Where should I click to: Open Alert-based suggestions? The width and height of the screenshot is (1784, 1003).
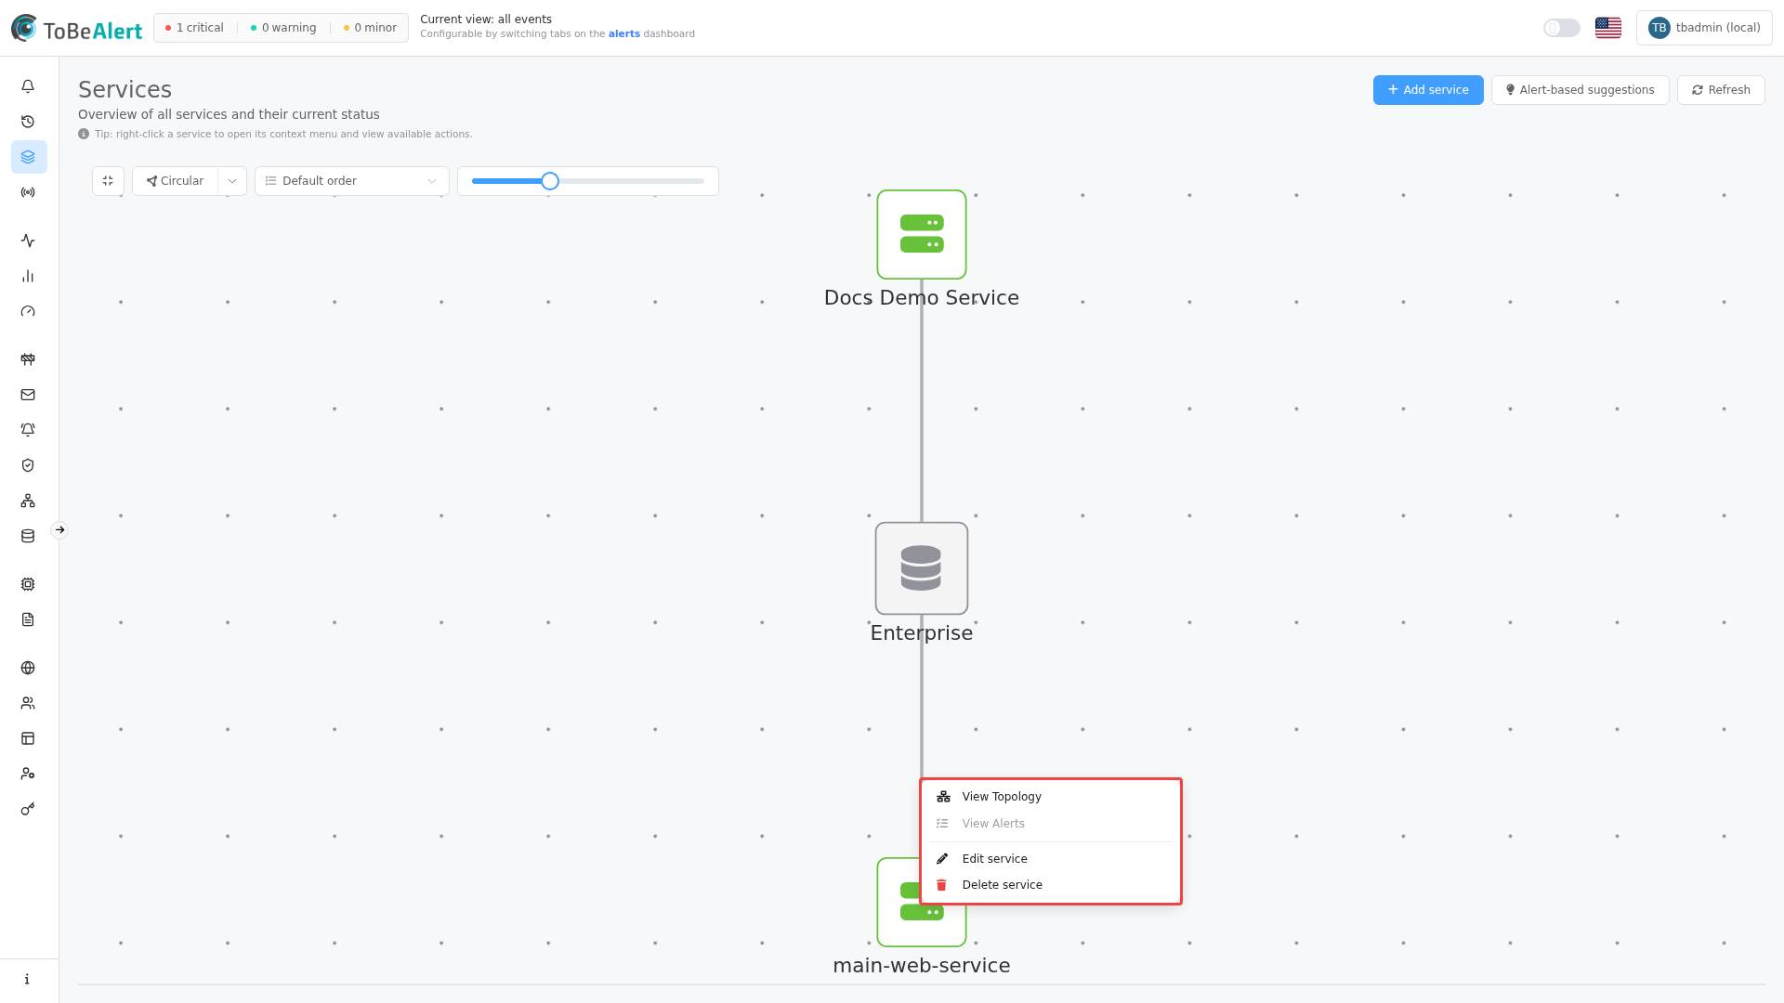(x=1580, y=90)
